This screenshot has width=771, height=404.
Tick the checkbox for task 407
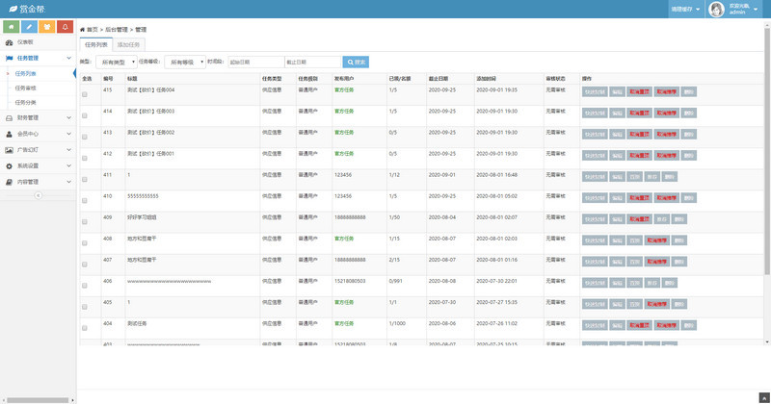tap(85, 265)
